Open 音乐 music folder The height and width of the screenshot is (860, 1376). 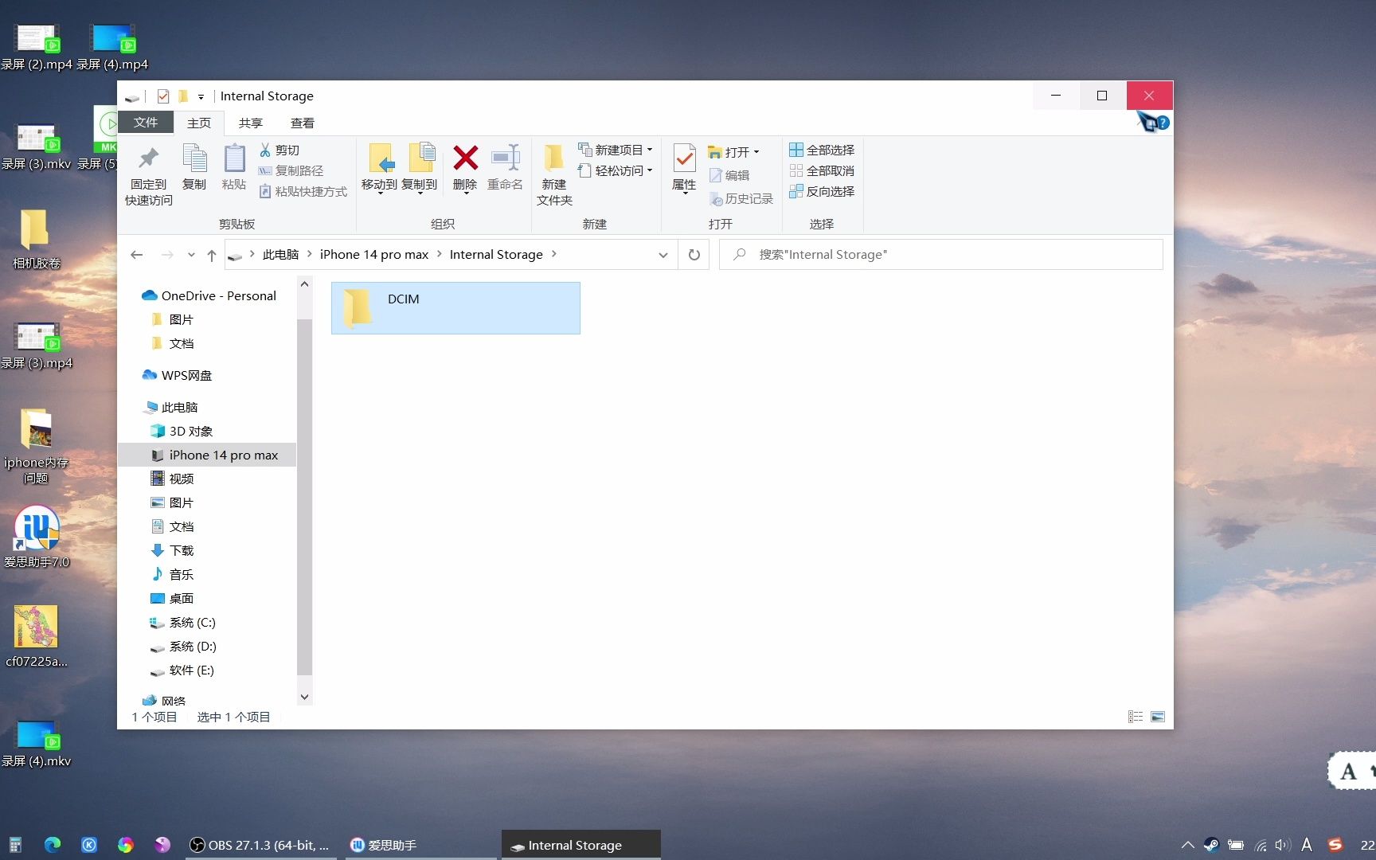(172, 574)
